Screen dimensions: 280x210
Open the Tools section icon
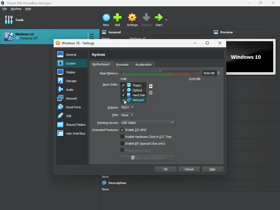[x=9, y=20]
